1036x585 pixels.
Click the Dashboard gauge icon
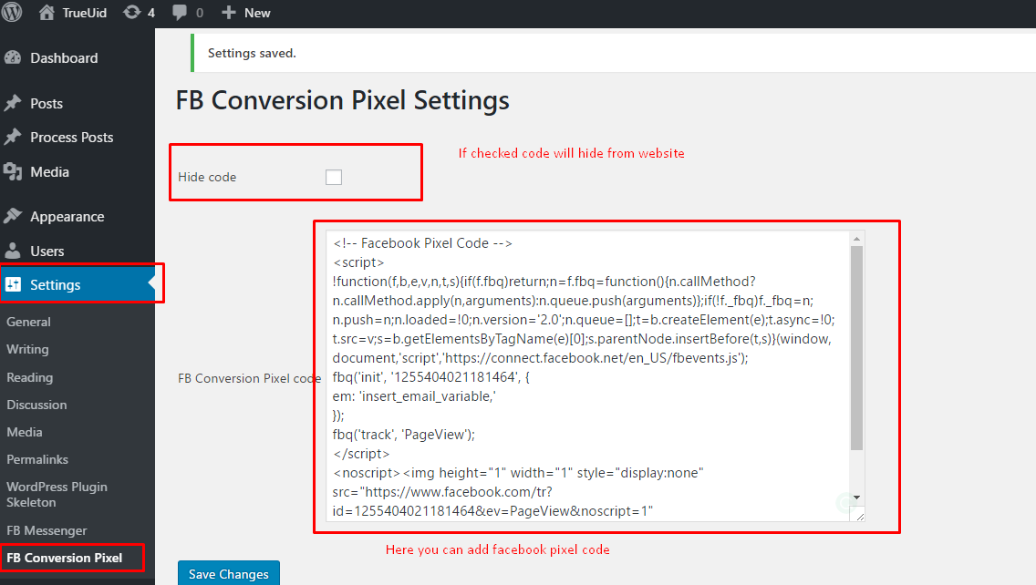point(13,57)
